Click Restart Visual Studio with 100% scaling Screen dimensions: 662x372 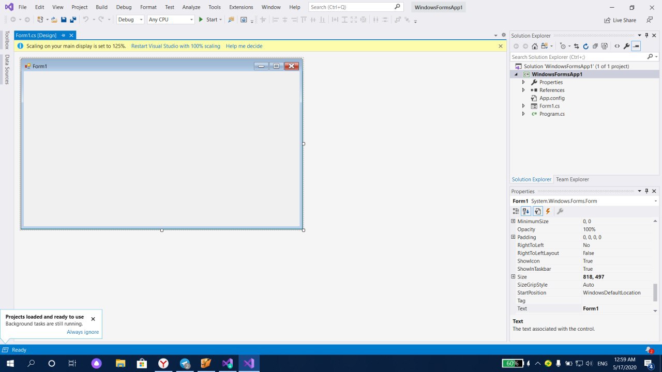(x=175, y=46)
